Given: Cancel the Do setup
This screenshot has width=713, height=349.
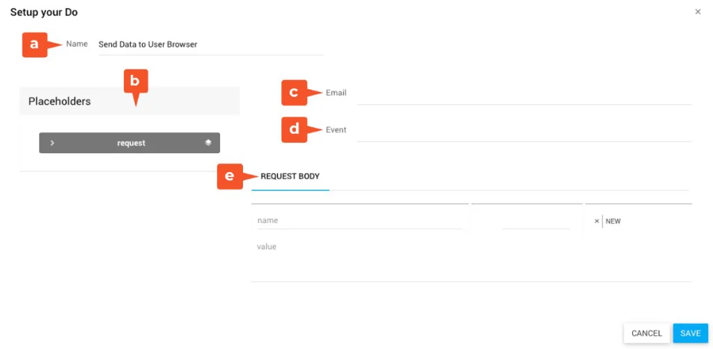Looking at the screenshot, I should 646,333.
